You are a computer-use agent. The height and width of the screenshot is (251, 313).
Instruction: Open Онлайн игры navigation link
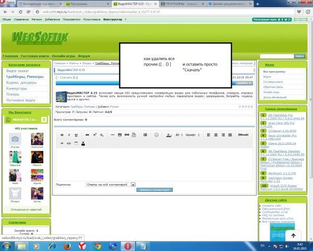point(64,56)
